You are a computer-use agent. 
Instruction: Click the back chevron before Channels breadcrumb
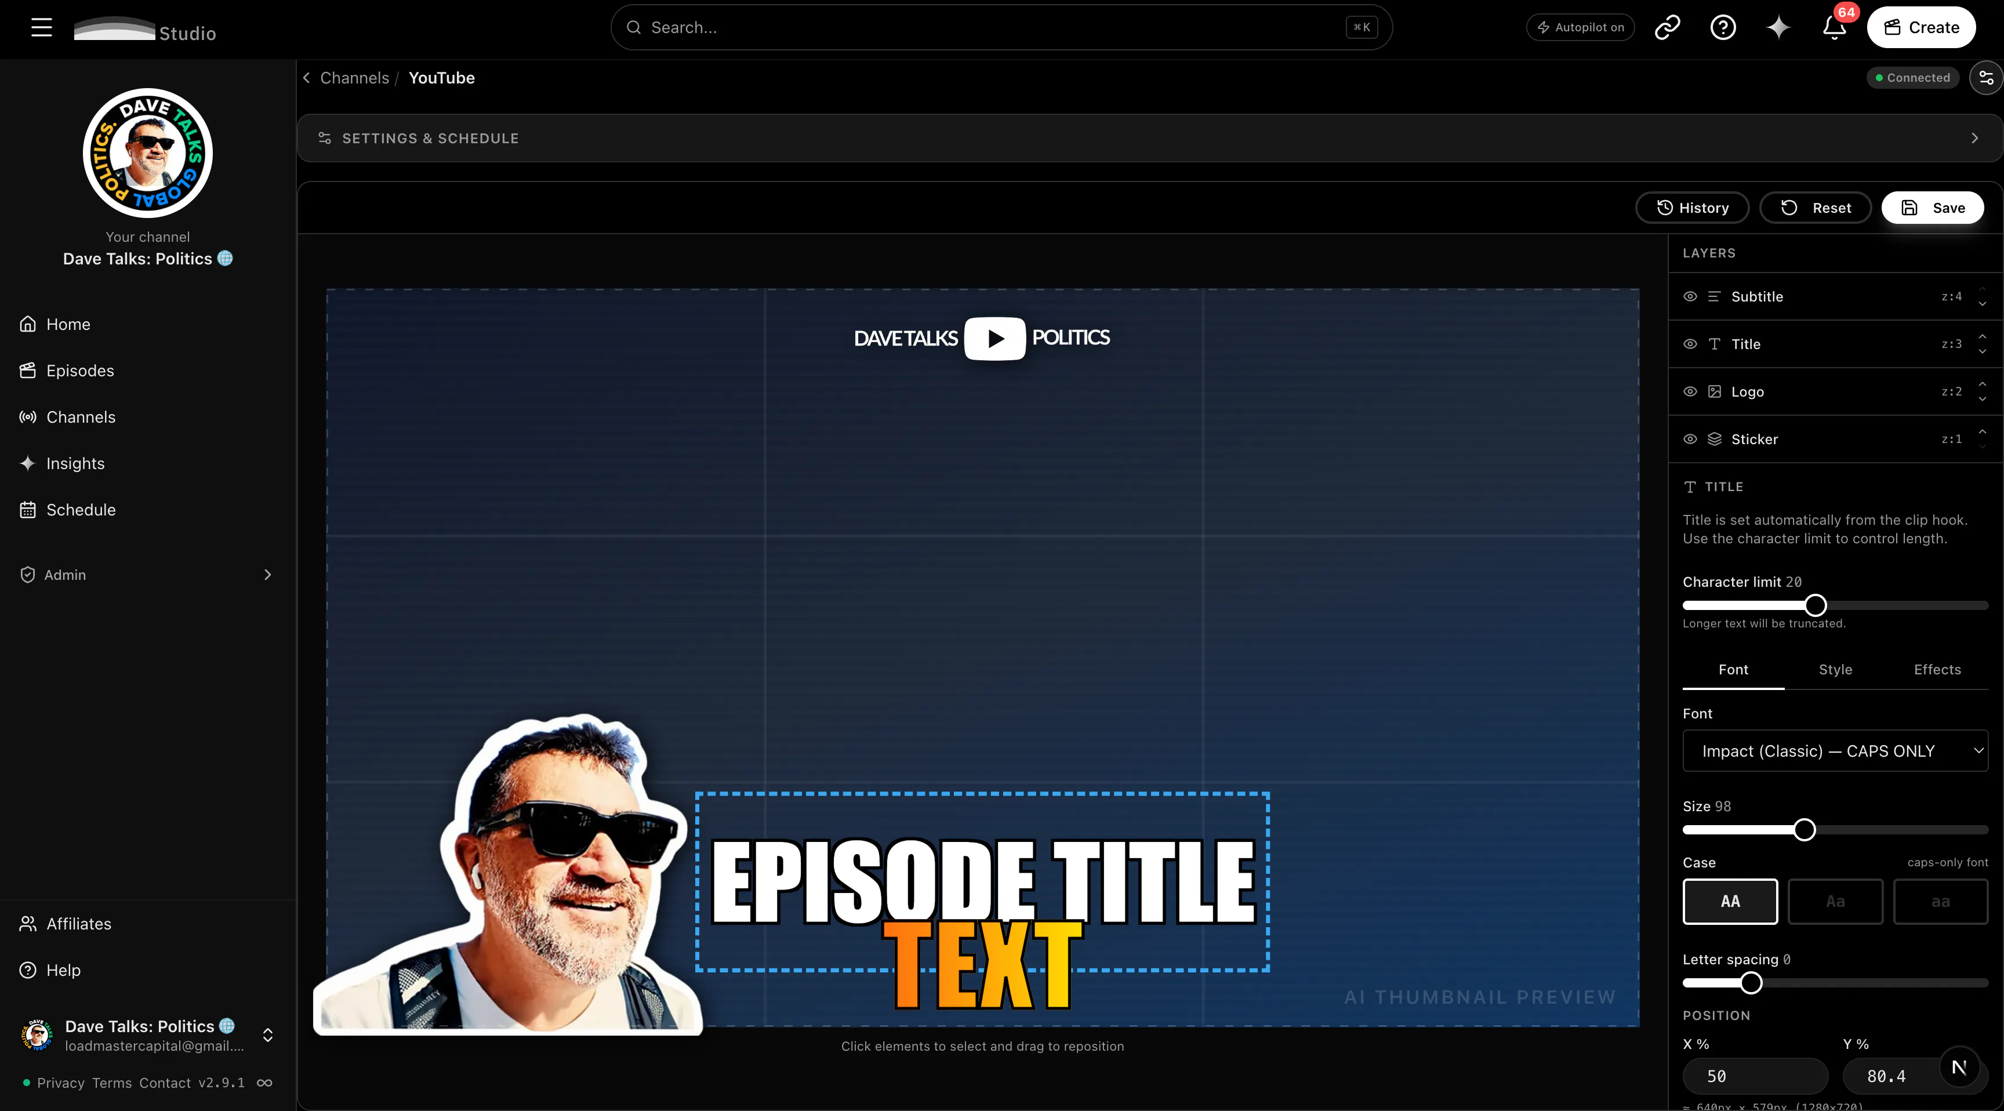307,78
